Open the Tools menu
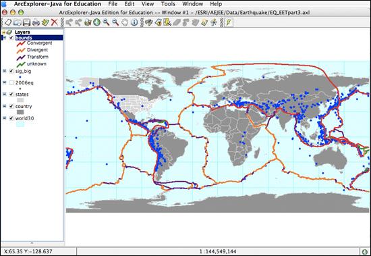 (168, 4)
